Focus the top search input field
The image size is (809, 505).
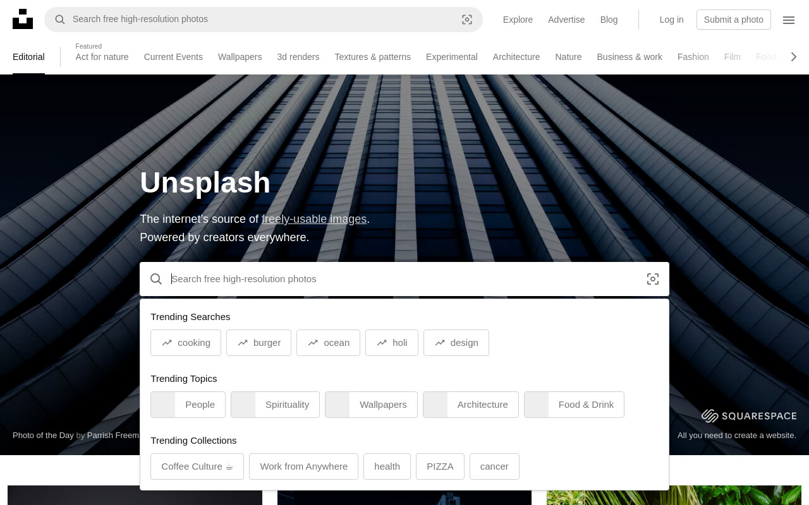click(264, 20)
